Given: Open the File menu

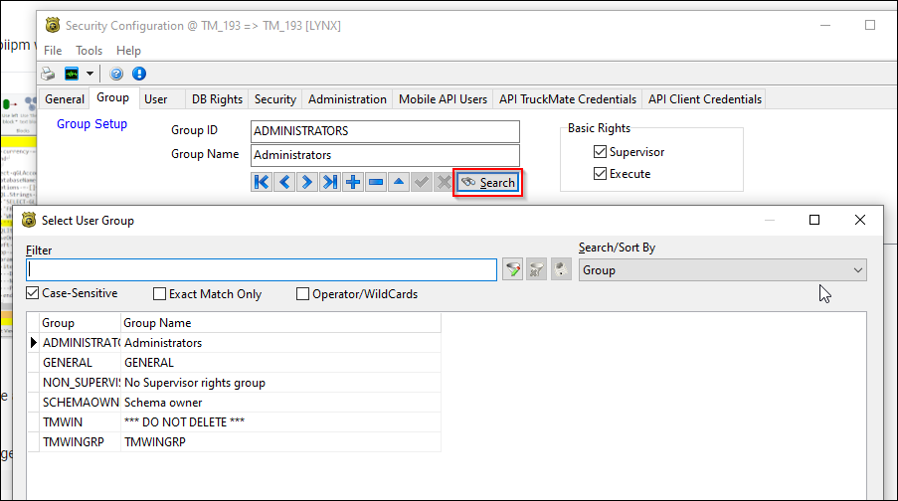Looking at the screenshot, I should tap(53, 51).
